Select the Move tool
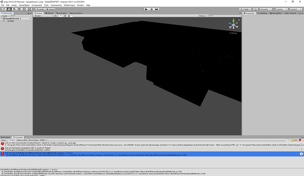 pos(9,9)
